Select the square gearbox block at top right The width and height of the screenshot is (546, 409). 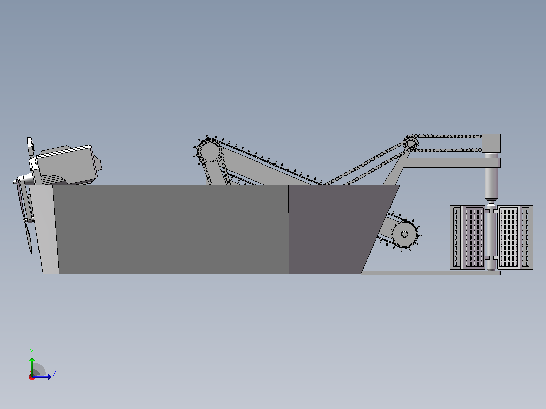[491, 143]
